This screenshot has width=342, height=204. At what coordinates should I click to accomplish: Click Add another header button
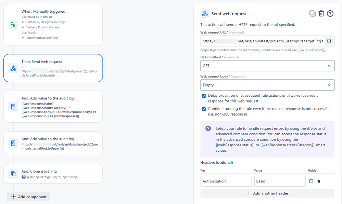pyautogui.click(x=267, y=193)
